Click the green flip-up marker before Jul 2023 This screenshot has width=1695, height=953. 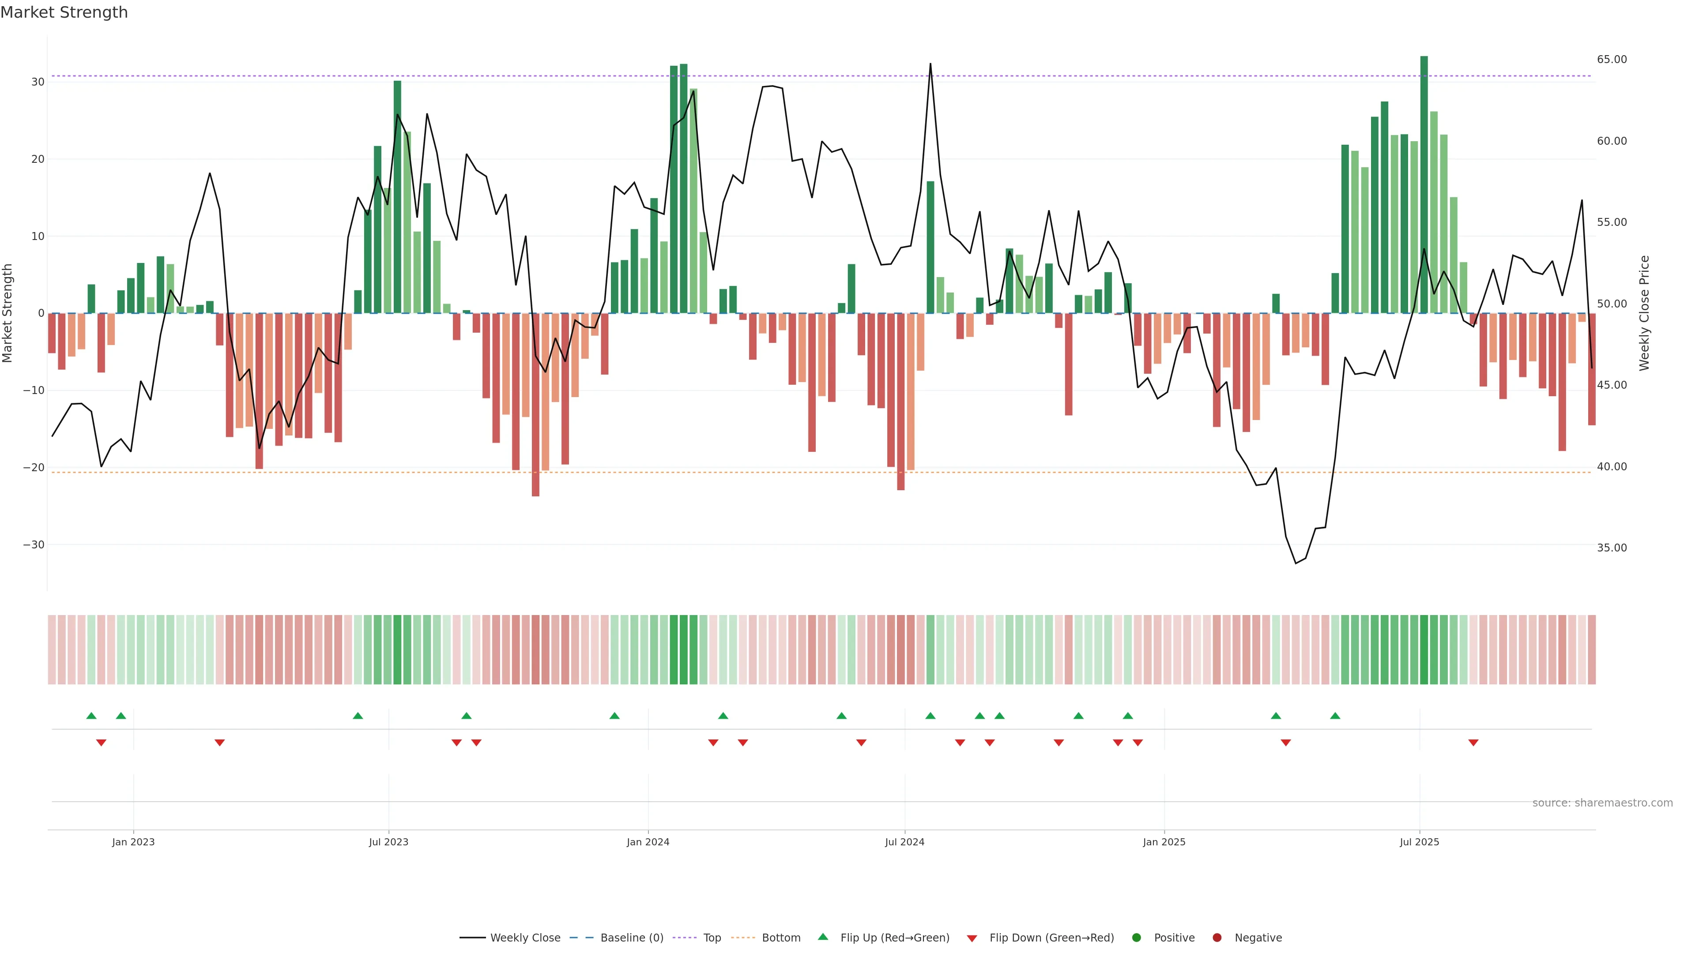[358, 716]
